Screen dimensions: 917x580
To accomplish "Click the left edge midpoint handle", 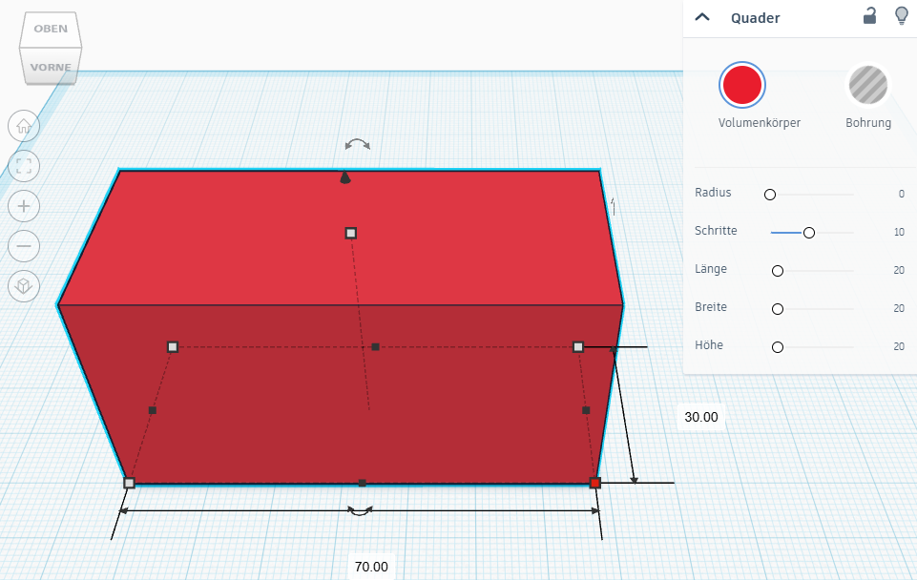I will tap(152, 410).
